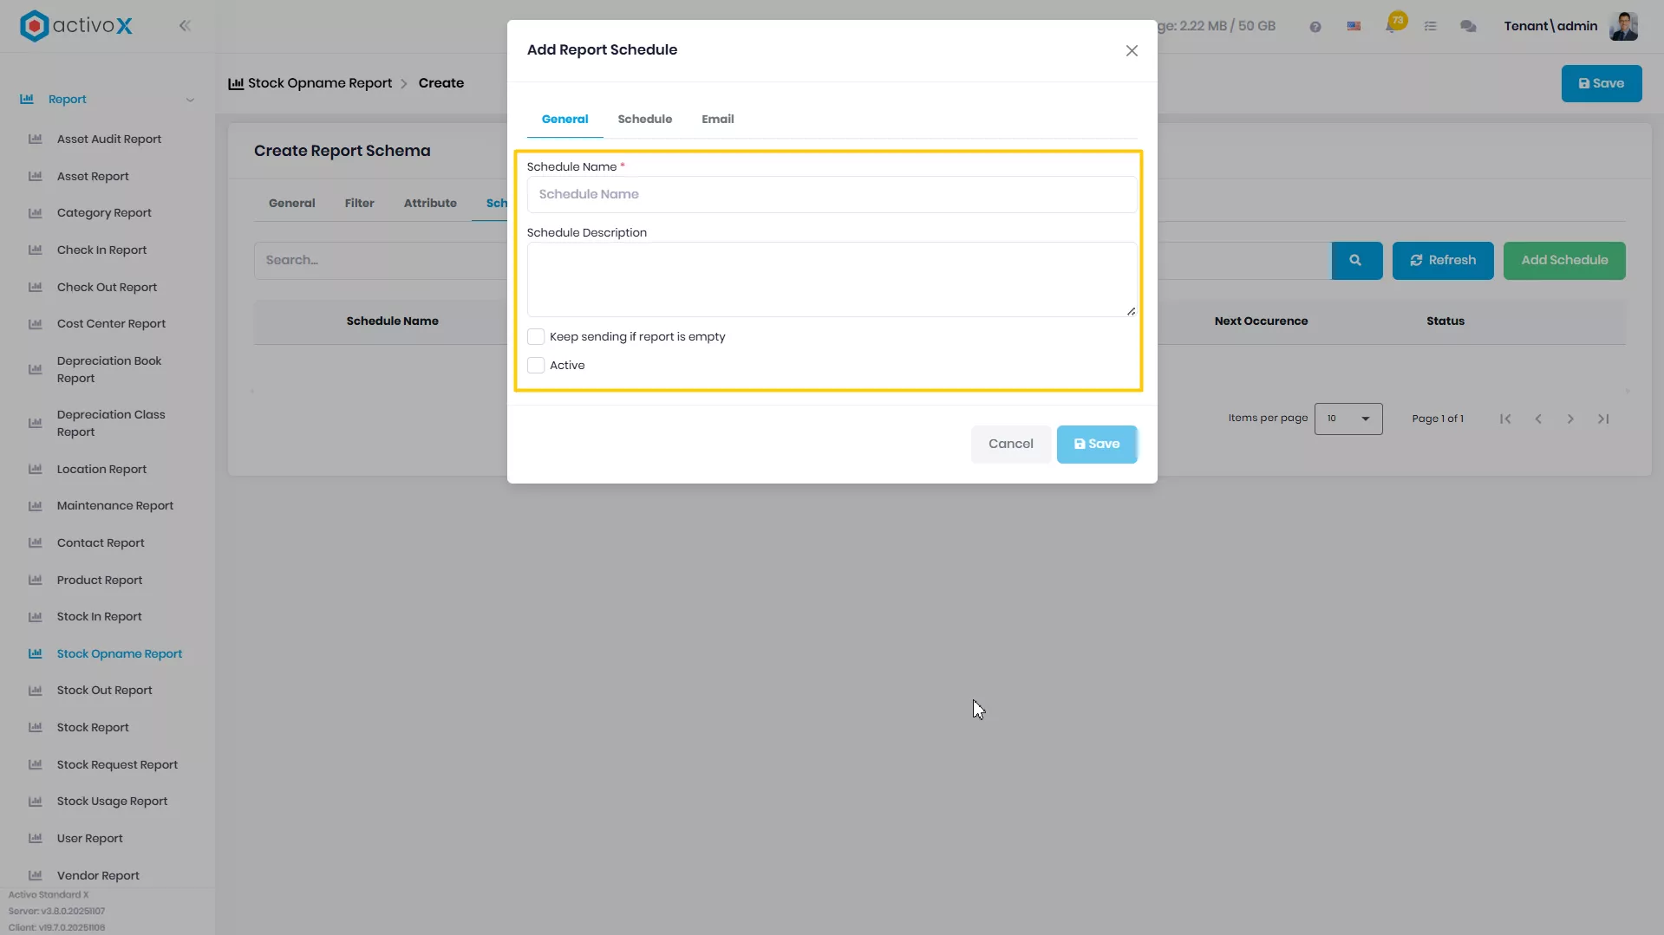Enable Keep sending if report is empty

[536, 336]
